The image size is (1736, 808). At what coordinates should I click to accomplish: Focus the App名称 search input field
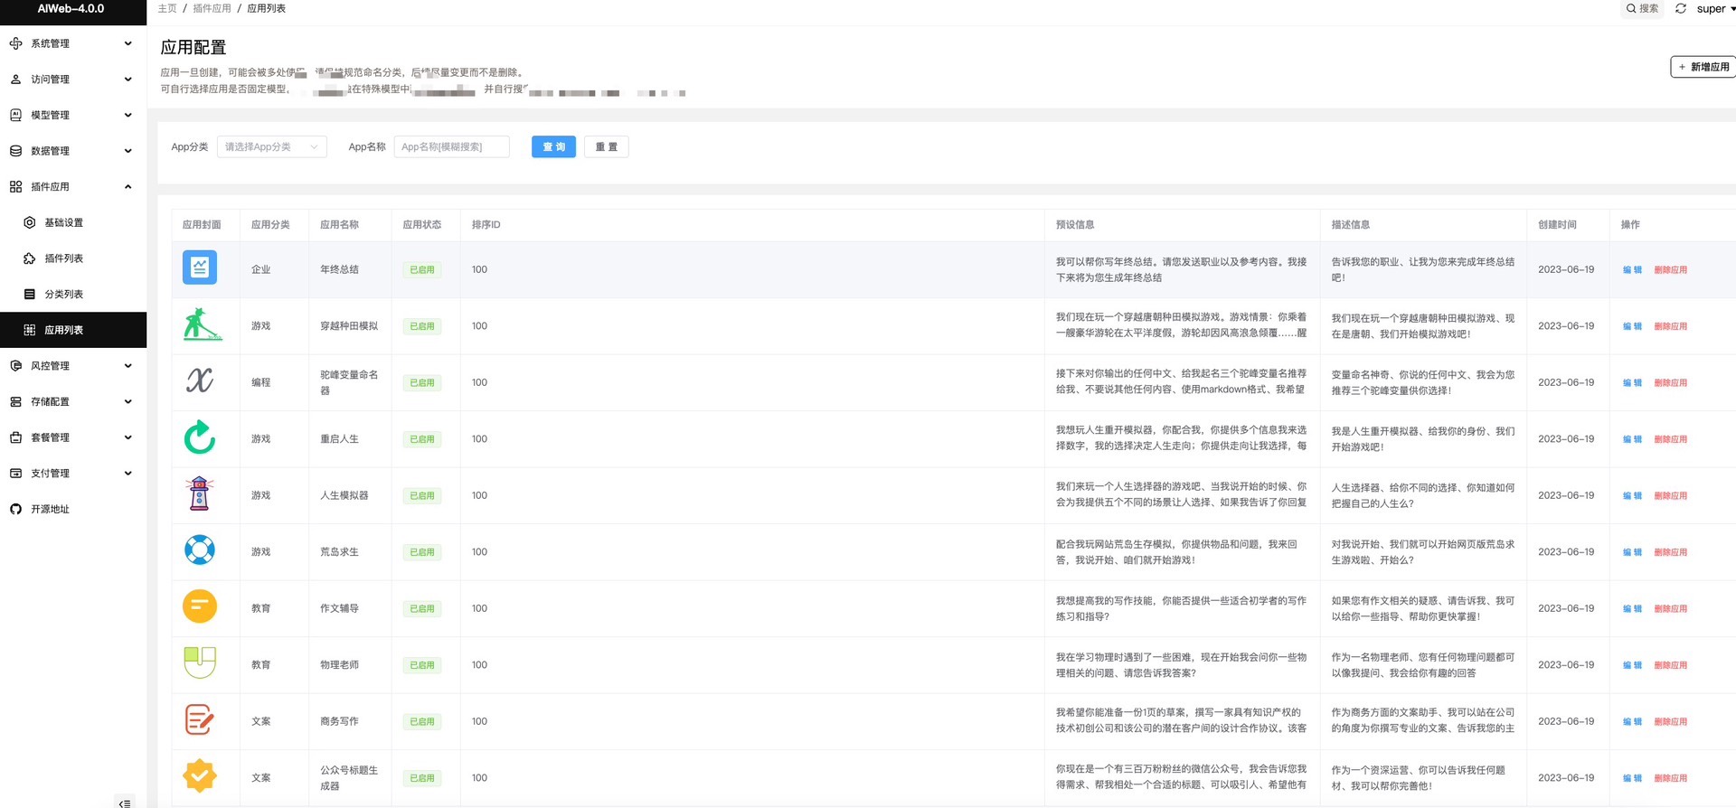tap(451, 146)
